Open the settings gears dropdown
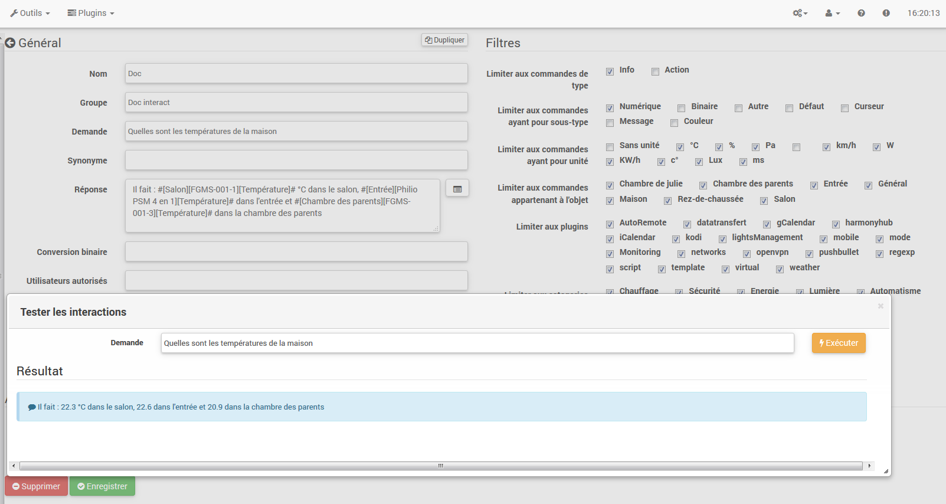The height and width of the screenshot is (504, 946). (800, 13)
